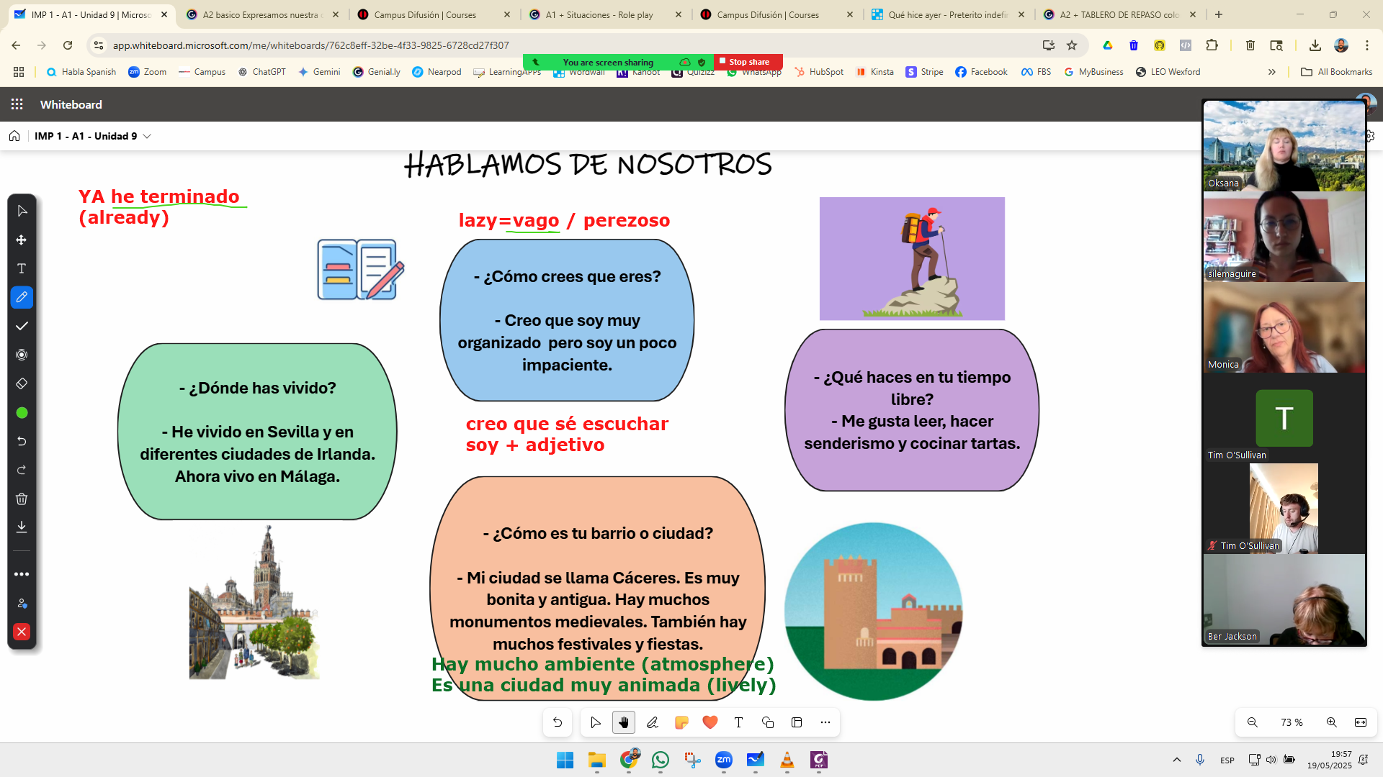Open Zoom from taskbar

click(724, 760)
